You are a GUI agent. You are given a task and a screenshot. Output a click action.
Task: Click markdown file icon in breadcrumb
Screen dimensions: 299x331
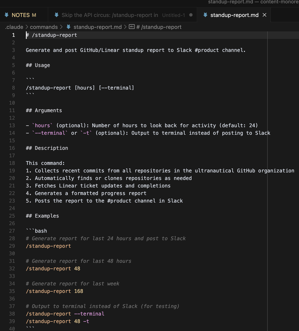pos(68,27)
